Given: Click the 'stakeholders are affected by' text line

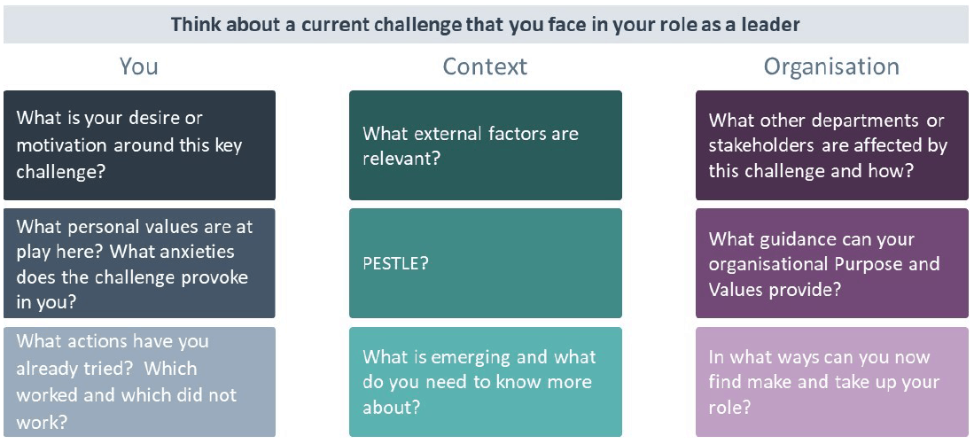Looking at the screenshot, I should click(828, 146).
